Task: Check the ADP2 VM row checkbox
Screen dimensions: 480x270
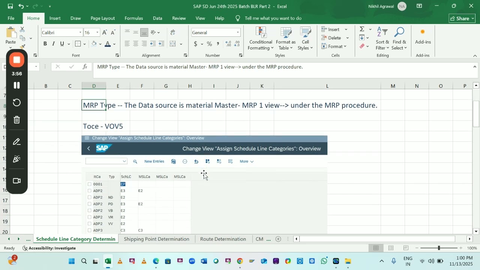Action: 89,217
